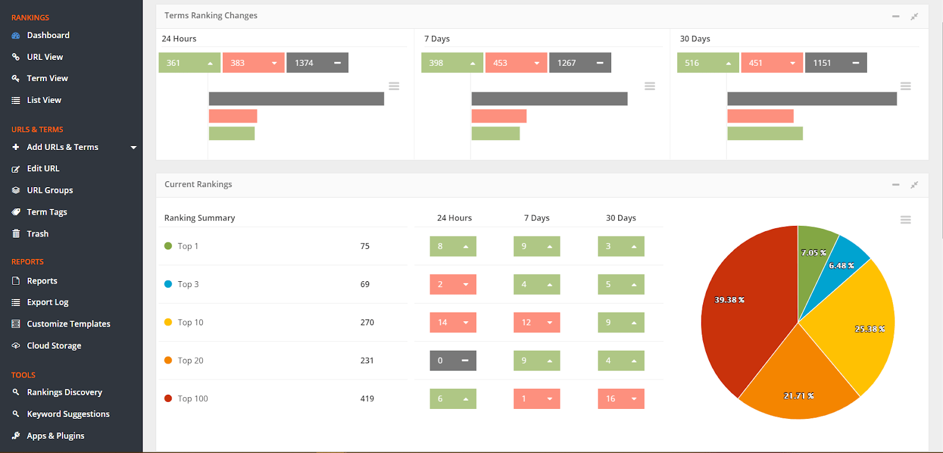This screenshot has height=453, width=943.
Task: Click the Top 100 30 Days change button showing 16
Action: tap(621, 399)
